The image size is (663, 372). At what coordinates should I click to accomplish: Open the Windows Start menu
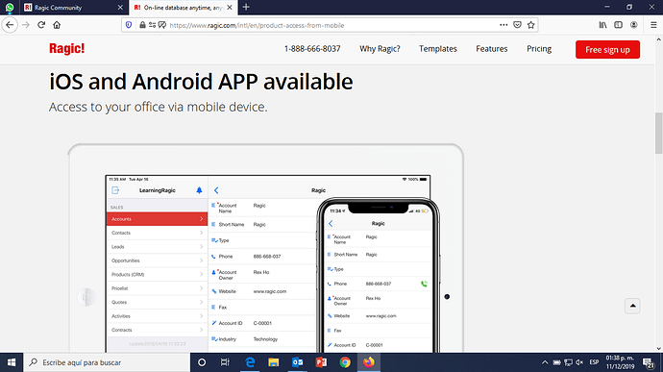[x=12, y=362]
